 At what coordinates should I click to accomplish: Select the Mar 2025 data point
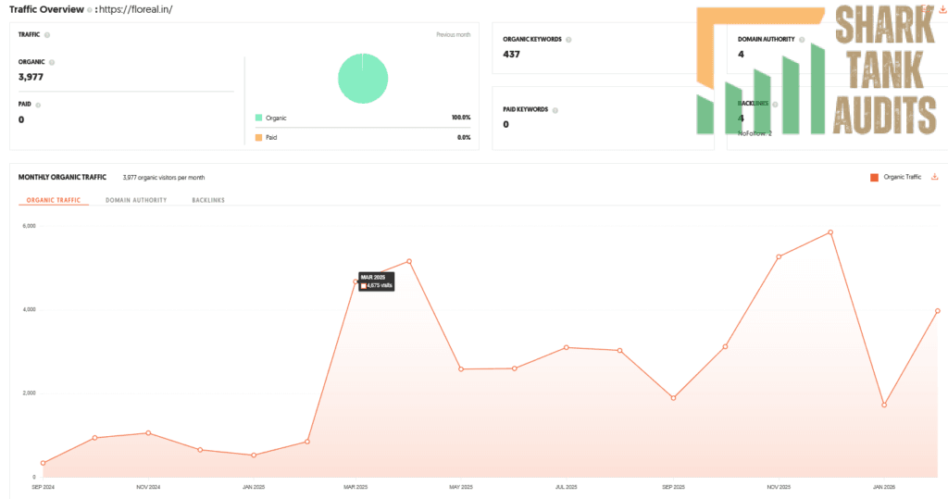[355, 281]
